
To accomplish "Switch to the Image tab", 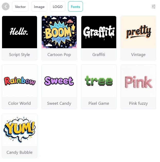I will coord(39,6).
